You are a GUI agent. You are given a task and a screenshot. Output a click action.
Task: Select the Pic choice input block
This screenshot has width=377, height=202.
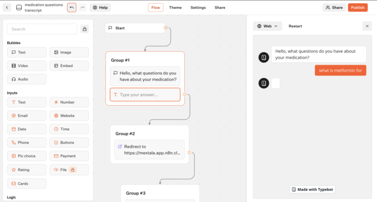coord(27,156)
